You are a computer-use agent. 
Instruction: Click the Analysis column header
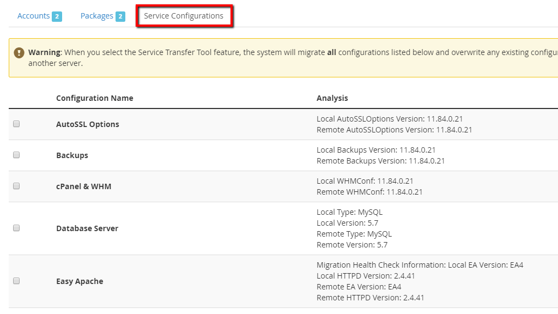click(332, 98)
